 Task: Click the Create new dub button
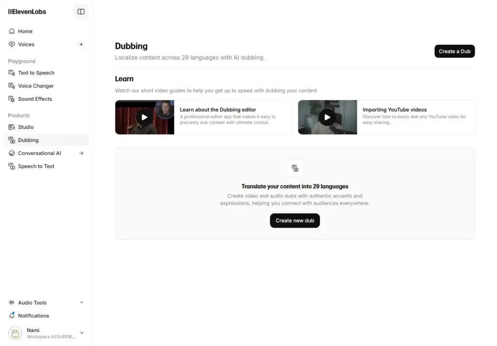(295, 220)
